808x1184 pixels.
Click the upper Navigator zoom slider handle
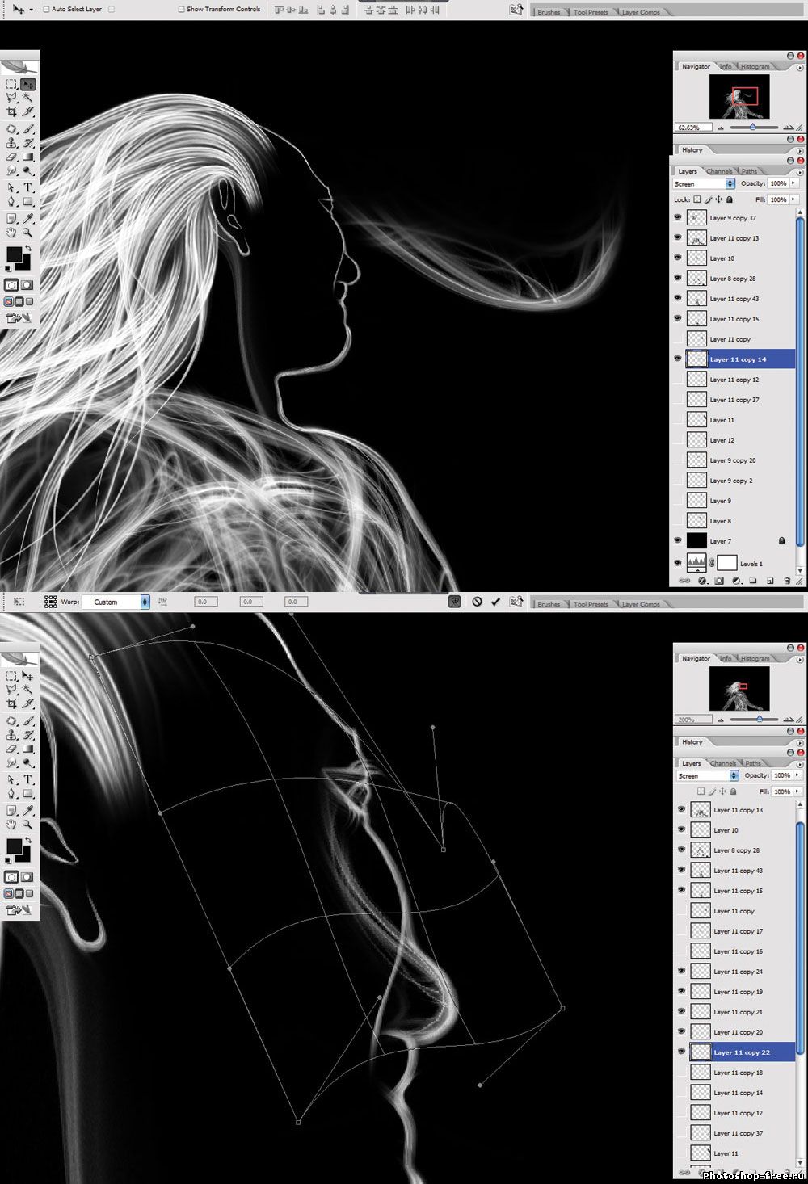753,127
